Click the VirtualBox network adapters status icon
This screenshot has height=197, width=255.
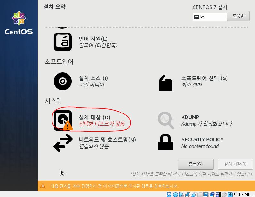tap(187, 194)
